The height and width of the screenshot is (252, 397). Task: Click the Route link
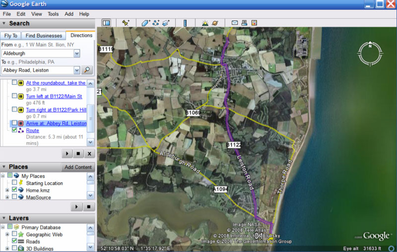pyautogui.click(x=32, y=130)
